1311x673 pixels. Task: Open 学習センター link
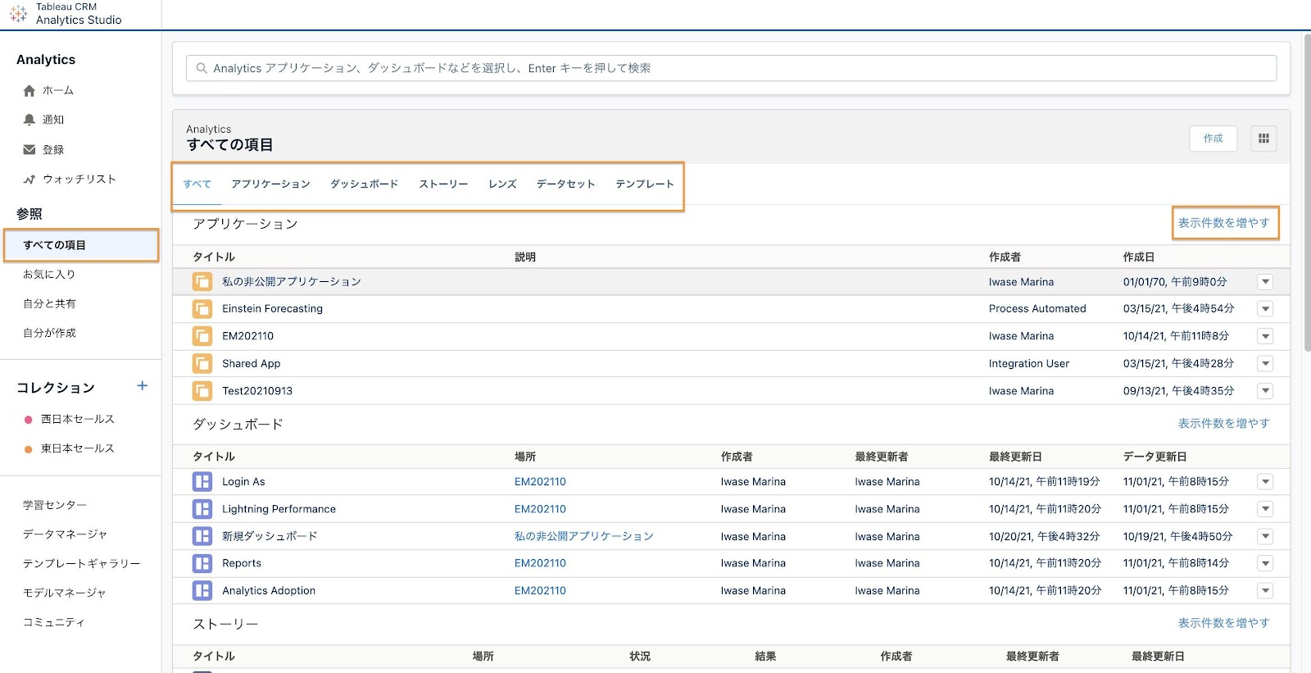click(x=55, y=506)
